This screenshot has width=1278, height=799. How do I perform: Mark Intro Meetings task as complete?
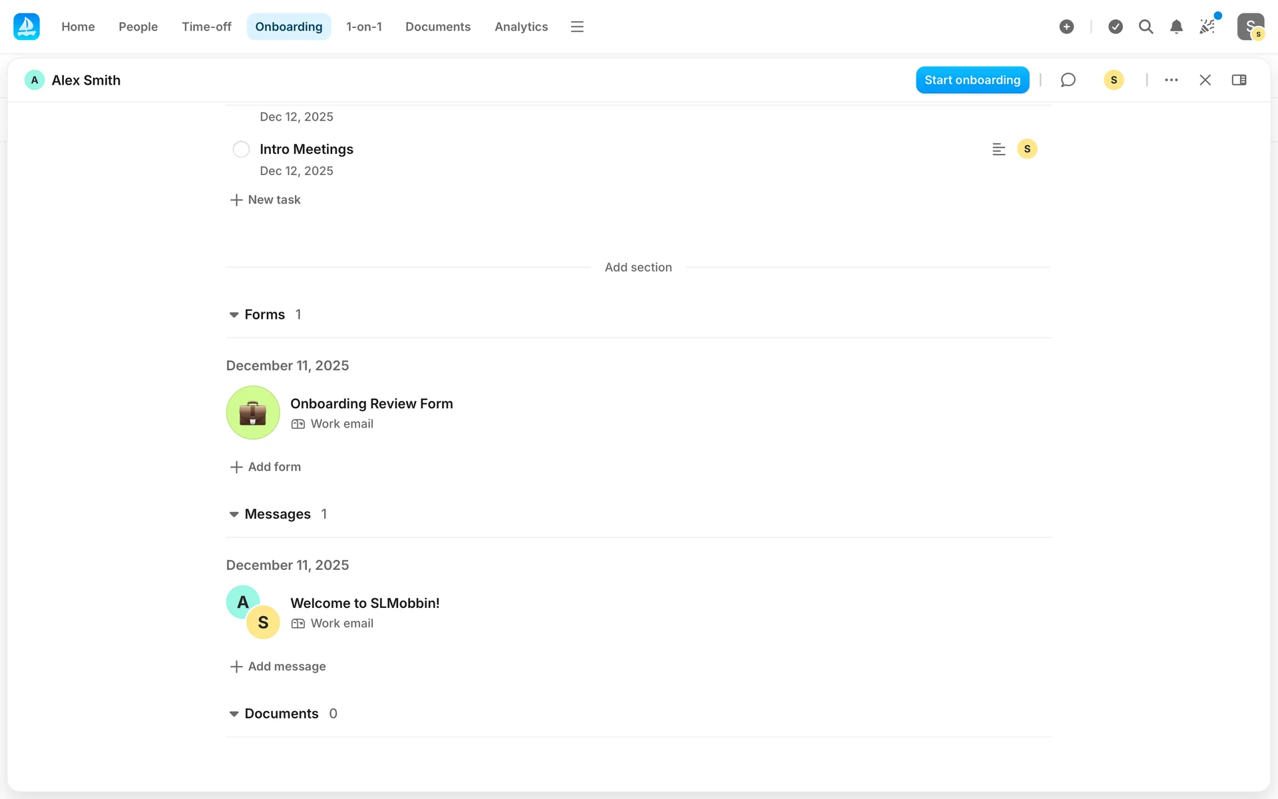point(241,149)
